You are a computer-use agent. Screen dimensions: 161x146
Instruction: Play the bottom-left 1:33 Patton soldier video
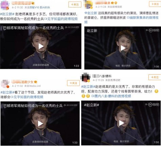tap(40, 123)
